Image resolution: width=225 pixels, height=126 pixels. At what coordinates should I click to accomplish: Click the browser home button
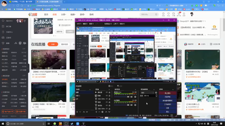click(x=22, y=6)
